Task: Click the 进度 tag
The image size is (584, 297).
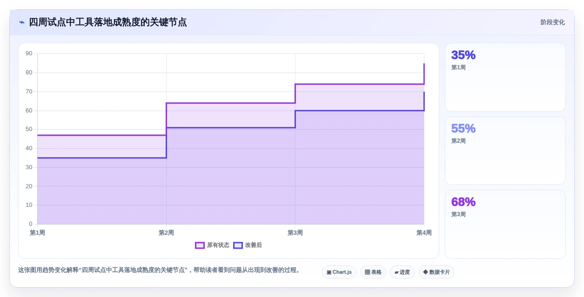Action: [402, 272]
